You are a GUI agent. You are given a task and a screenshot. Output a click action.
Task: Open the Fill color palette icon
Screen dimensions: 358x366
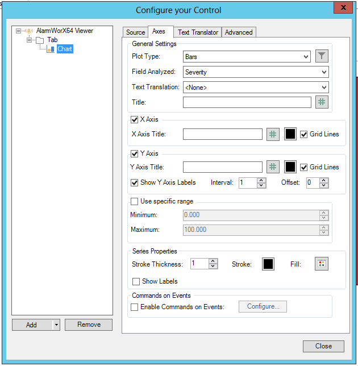(x=322, y=264)
